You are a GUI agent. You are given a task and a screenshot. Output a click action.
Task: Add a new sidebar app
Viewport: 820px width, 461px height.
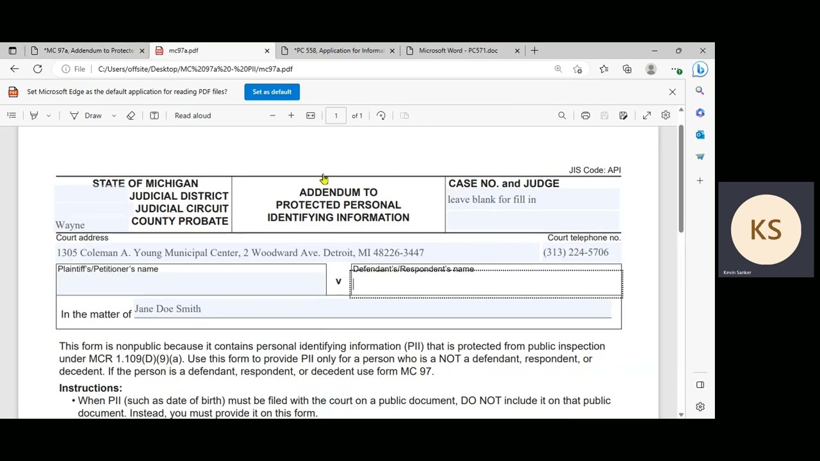point(700,181)
